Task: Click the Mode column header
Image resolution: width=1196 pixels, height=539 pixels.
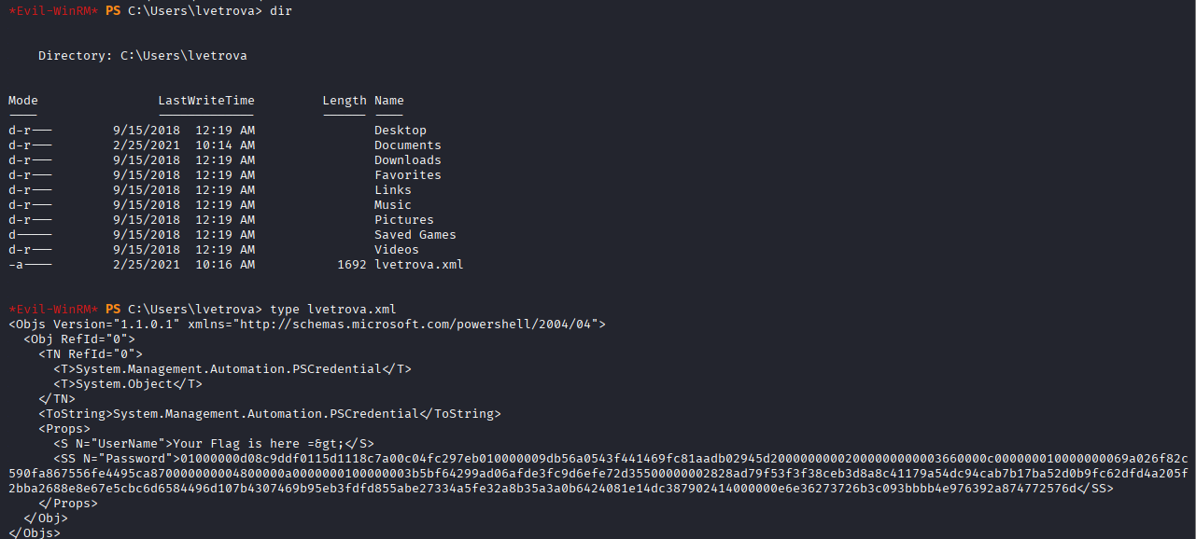Action: tap(23, 101)
